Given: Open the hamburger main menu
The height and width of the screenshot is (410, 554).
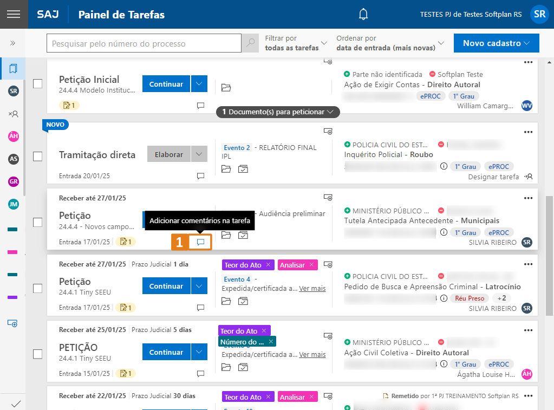Looking at the screenshot, I should pyautogui.click(x=14, y=15).
